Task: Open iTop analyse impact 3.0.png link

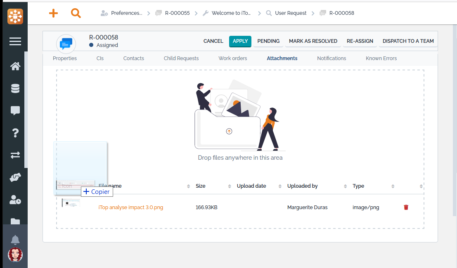Action: pyautogui.click(x=131, y=207)
